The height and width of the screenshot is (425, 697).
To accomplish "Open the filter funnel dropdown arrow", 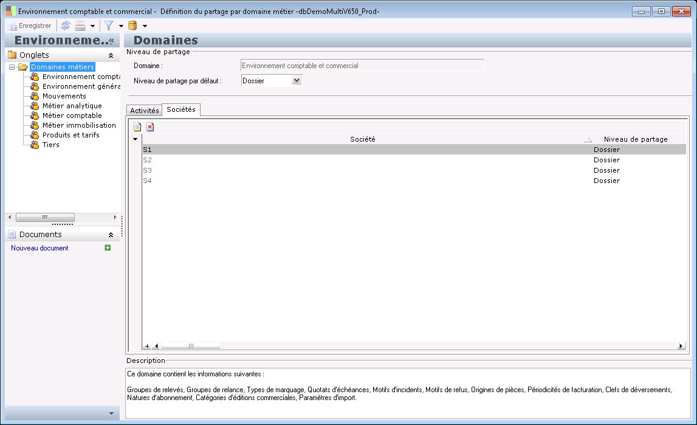I will click(121, 26).
